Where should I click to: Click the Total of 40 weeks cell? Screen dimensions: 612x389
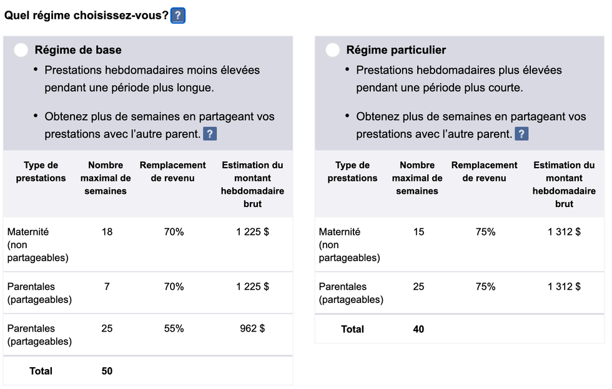pyautogui.click(x=418, y=329)
